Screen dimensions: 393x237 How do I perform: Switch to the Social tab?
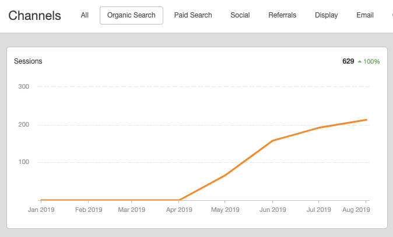tap(240, 15)
